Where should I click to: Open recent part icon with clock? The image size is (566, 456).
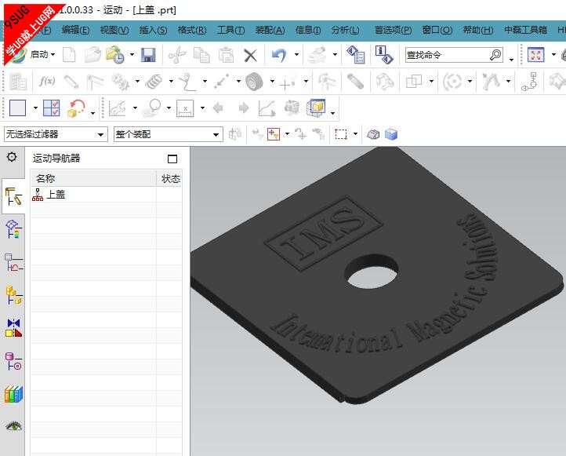click(115, 55)
